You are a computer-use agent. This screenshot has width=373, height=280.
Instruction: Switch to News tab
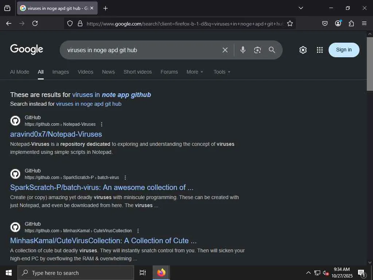click(x=109, y=72)
